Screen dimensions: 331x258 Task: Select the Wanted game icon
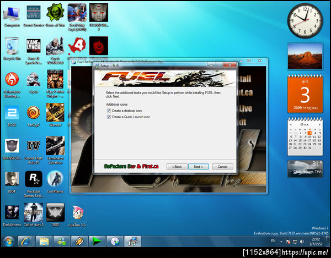(55, 115)
